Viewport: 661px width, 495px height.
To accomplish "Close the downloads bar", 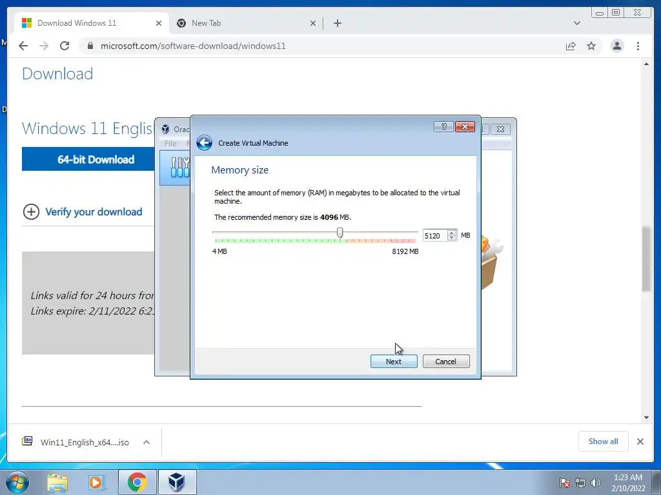I will [x=640, y=442].
